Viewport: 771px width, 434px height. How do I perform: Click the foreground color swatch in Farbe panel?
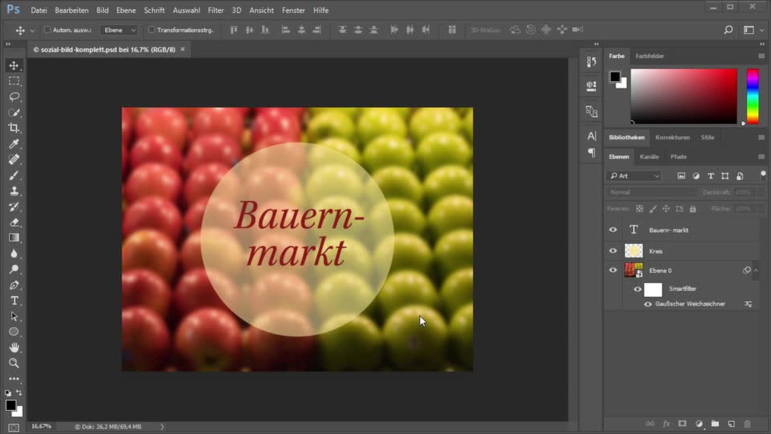click(614, 76)
